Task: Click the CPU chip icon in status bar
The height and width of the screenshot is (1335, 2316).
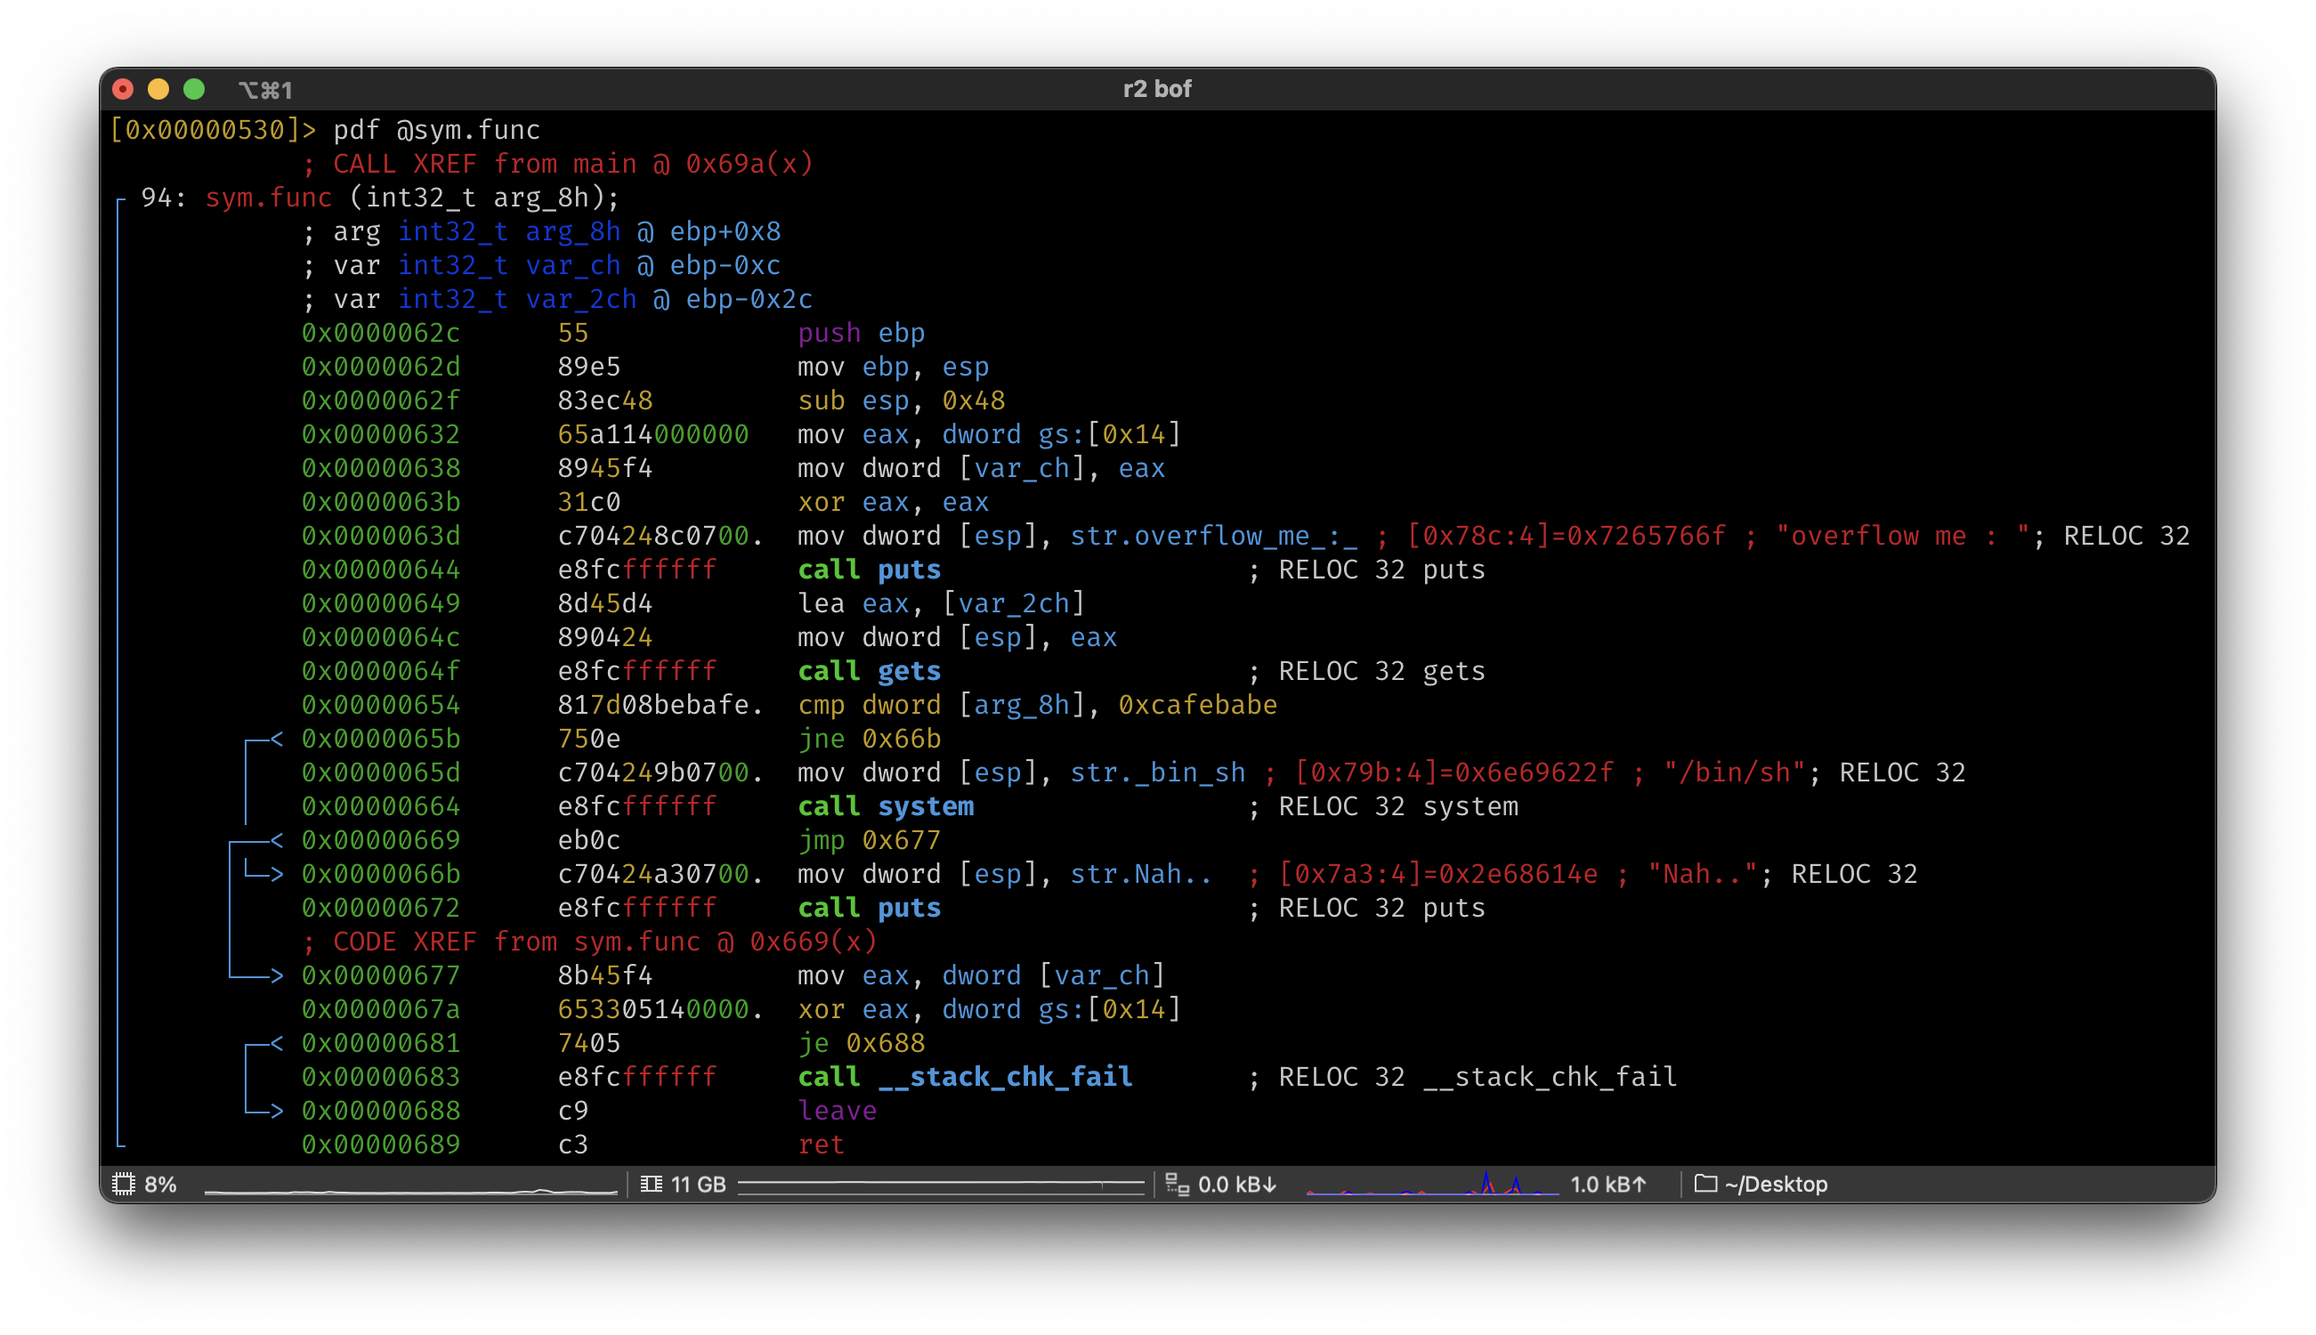Action: point(123,1184)
